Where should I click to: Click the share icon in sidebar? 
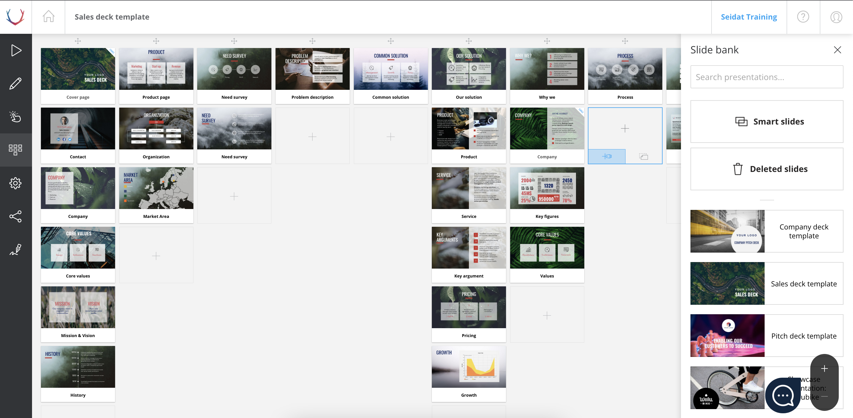[15, 216]
